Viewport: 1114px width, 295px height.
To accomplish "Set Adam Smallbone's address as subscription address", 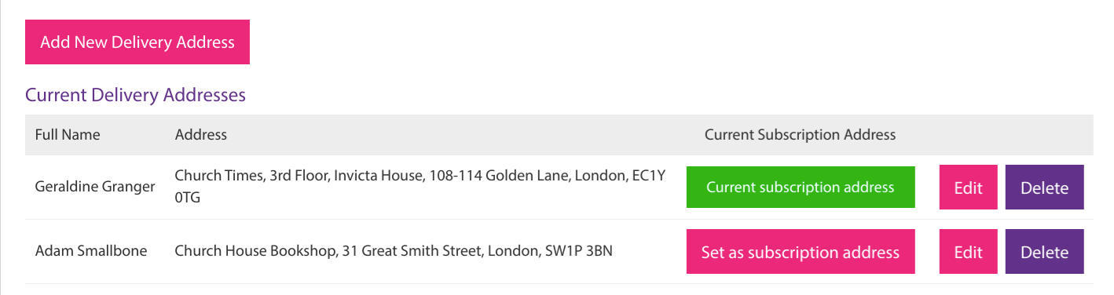I will click(801, 252).
